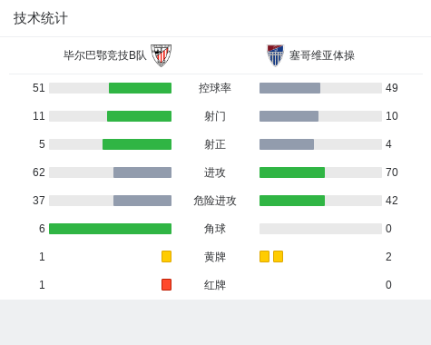
Task: Click the 控球率 stat label
Action: [215, 88]
